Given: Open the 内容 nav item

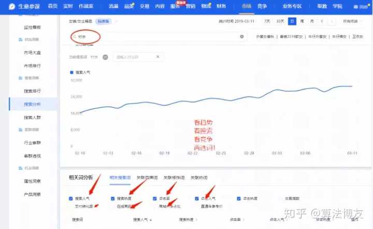Looking at the screenshot, I should point(160,6).
